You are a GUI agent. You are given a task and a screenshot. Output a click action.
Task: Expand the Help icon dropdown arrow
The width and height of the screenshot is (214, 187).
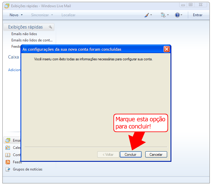tap(181, 15)
